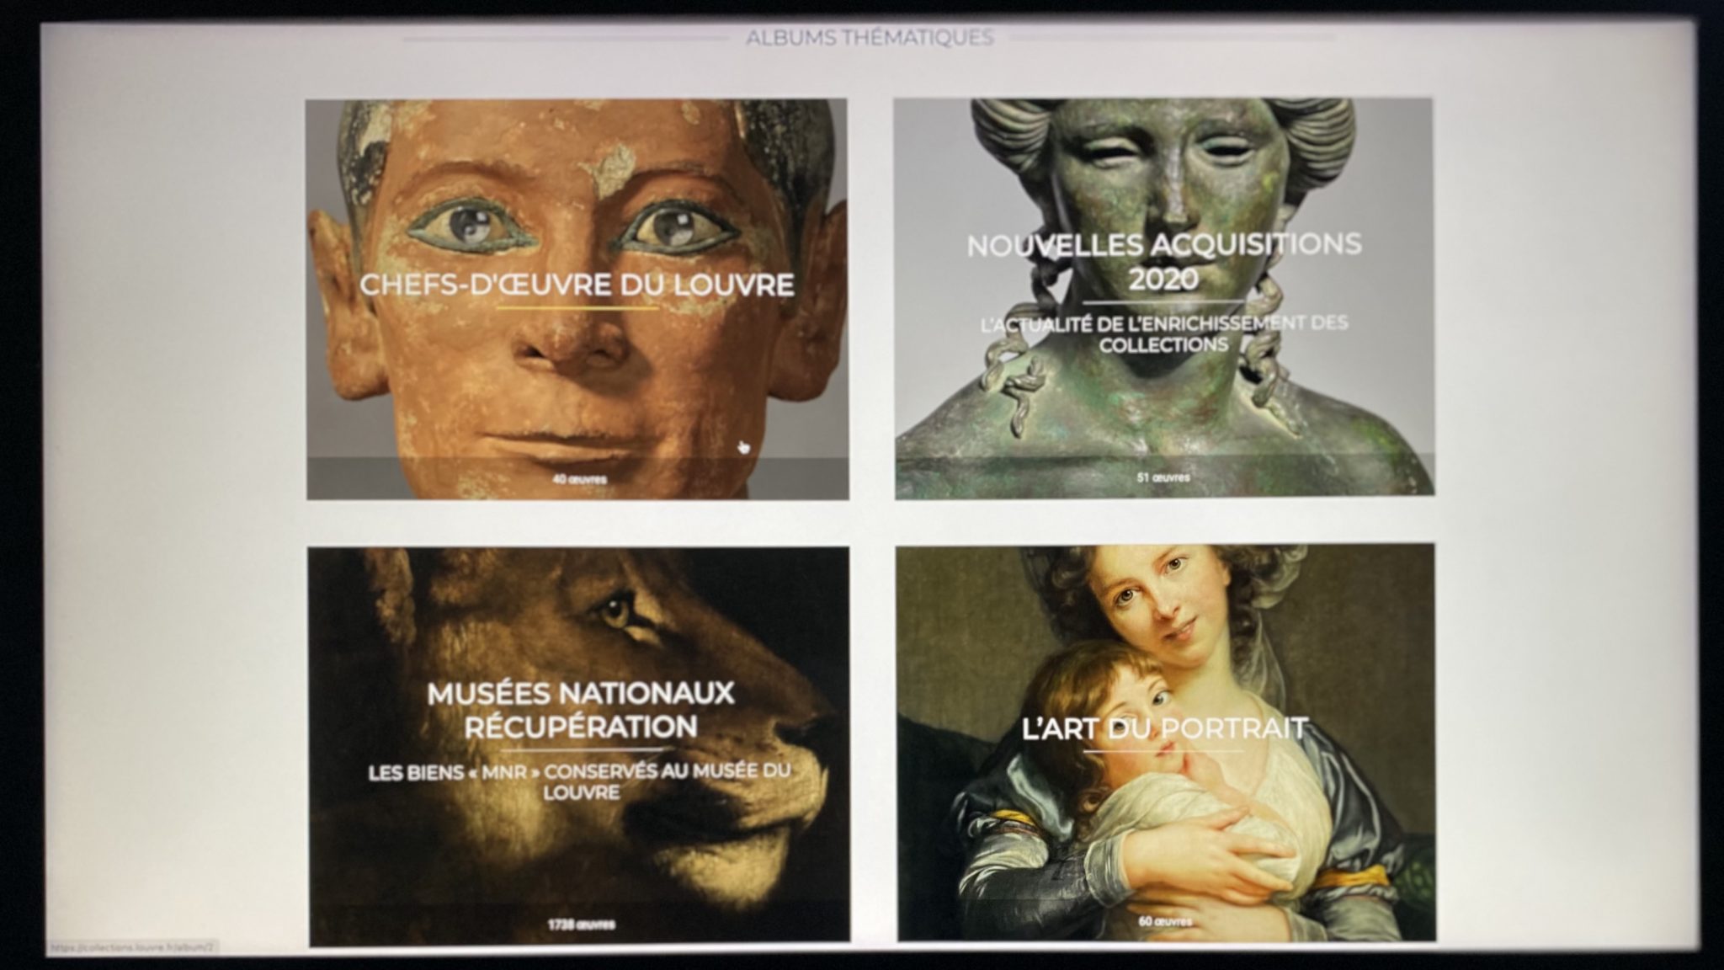Image resolution: width=1724 pixels, height=970 pixels.
Task: Open the Nouvelles Acquisitions 2020 album
Action: (1163, 297)
